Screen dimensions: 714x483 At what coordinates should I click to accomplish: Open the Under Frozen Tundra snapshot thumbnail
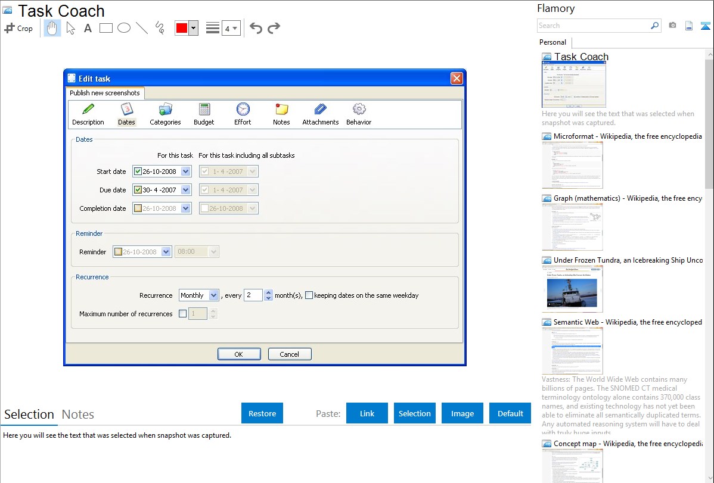tap(572, 289)
